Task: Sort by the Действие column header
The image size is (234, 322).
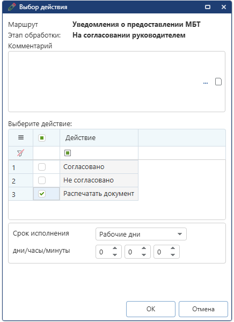Action: click(x=81, y=137)
